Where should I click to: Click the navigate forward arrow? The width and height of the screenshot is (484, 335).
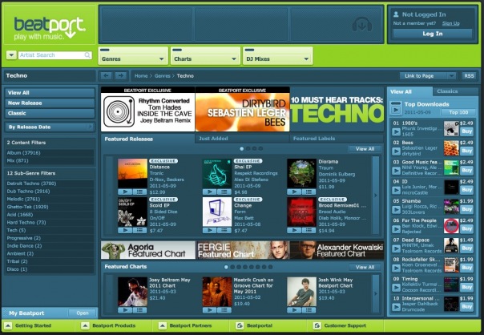pyautogui.click(x=121, y=75)
